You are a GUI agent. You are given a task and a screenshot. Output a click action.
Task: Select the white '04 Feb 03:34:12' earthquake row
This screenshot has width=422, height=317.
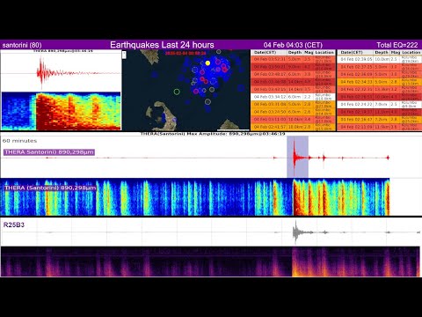[x=293, y=97]
